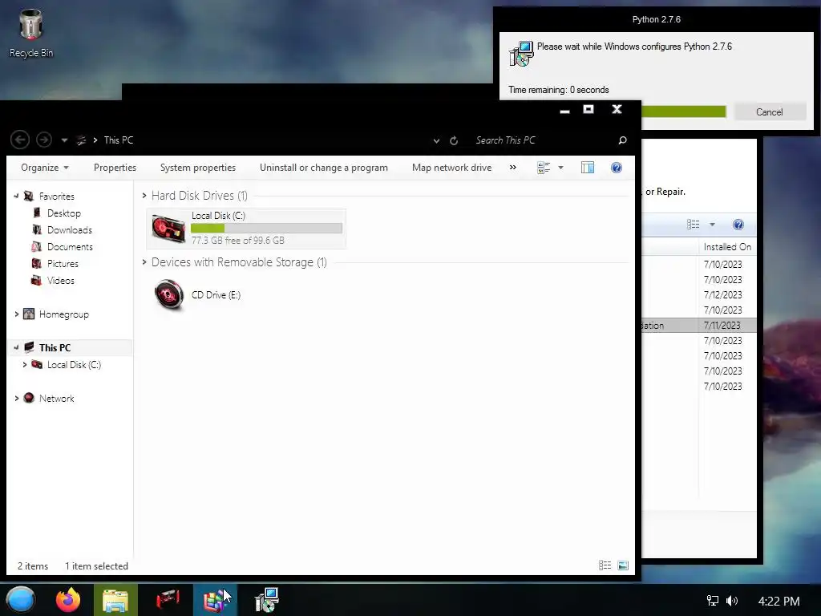Select the row dated 7/12/2023
Image resolution: width=821 pixels, height=616 pixels.
tap(699, 295)
